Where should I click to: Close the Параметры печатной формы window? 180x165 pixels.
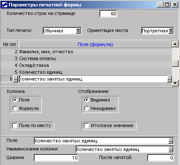[175, 5]
